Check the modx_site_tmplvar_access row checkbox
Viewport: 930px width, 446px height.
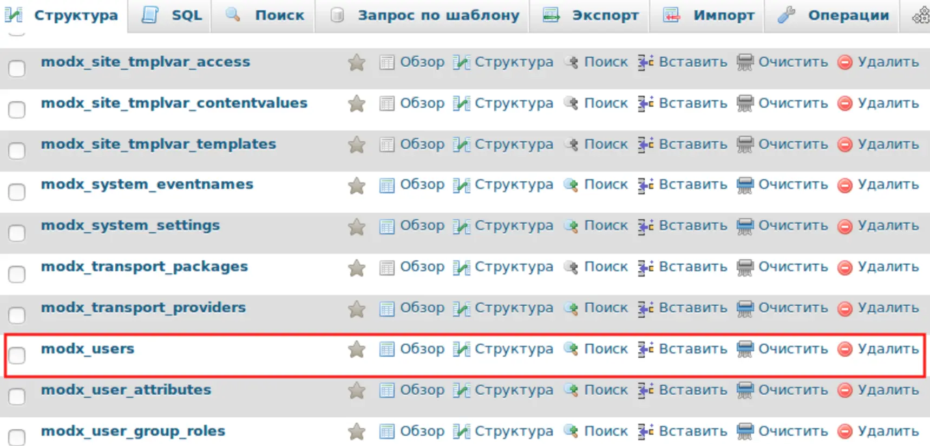(x=17, y=69)
